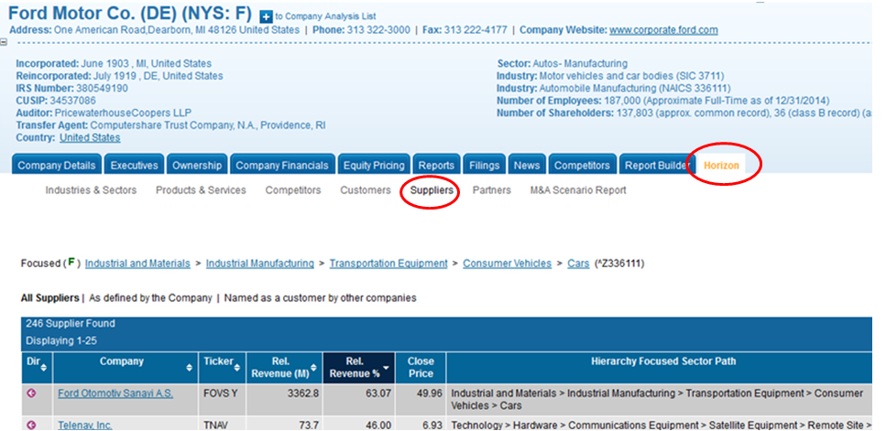886x431 pixels.
Task: Open the Company Details tab
Action: click(57, 166)
